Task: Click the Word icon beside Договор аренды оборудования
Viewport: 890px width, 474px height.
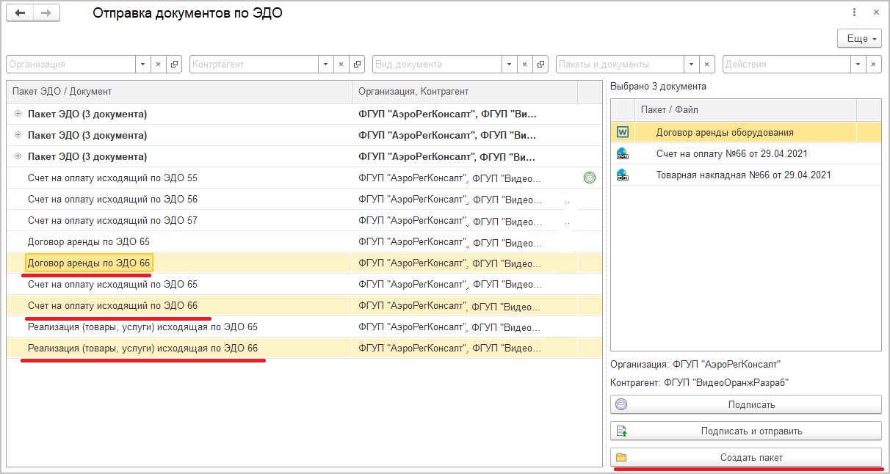Action: [623, 132]
